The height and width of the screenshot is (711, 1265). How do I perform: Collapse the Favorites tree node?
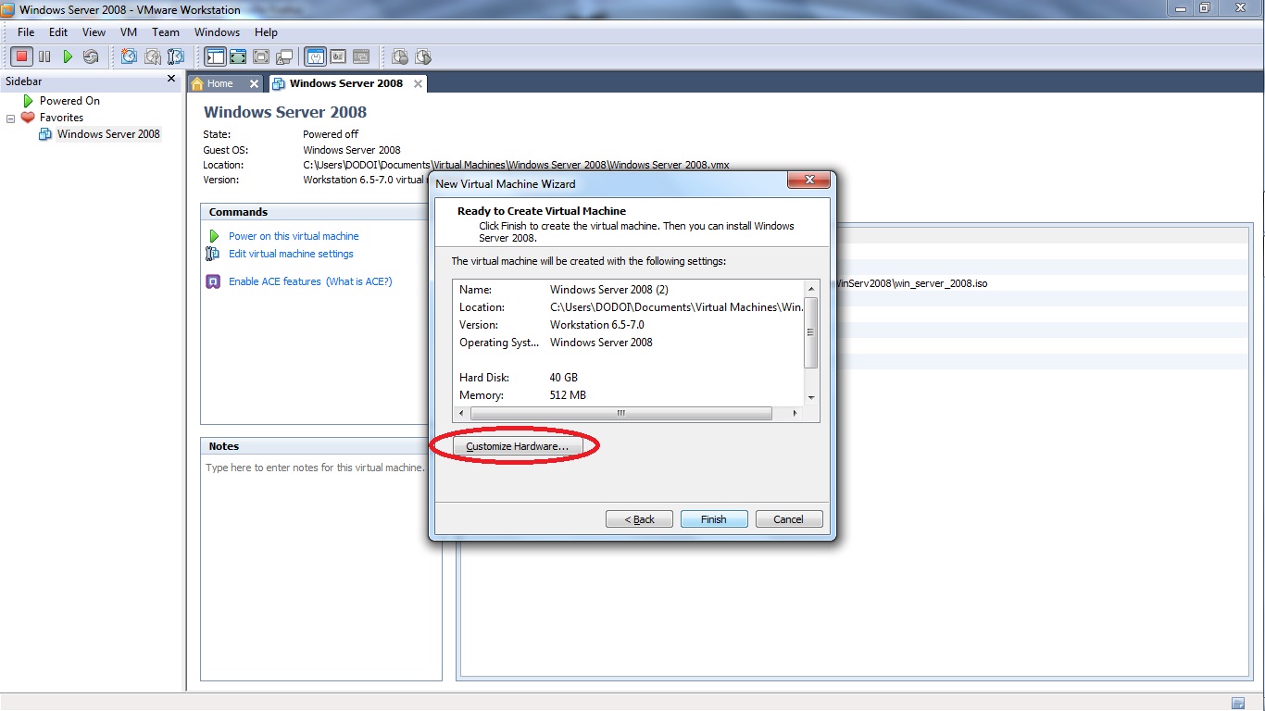pos(11,118)
